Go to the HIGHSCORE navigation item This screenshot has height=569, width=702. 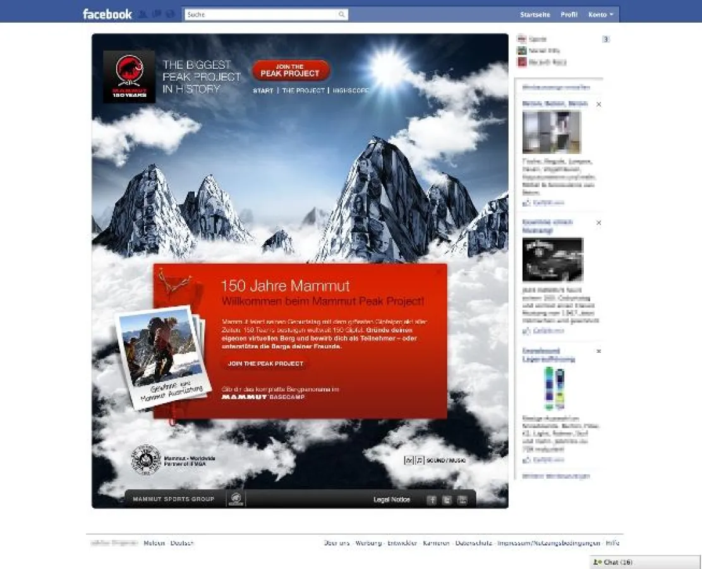350,91
